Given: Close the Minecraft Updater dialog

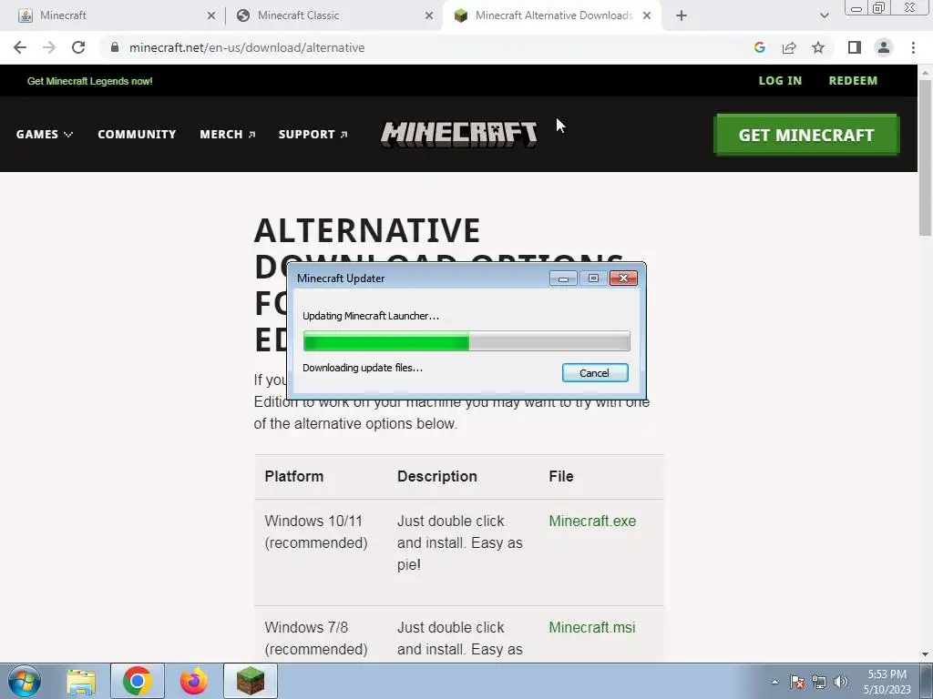Looking at the screenshot, I should point(623,279).
